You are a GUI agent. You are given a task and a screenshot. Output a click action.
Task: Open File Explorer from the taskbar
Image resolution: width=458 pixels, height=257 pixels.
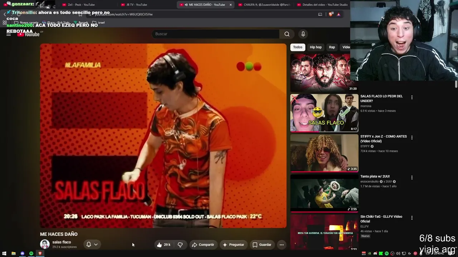[14, 253]
